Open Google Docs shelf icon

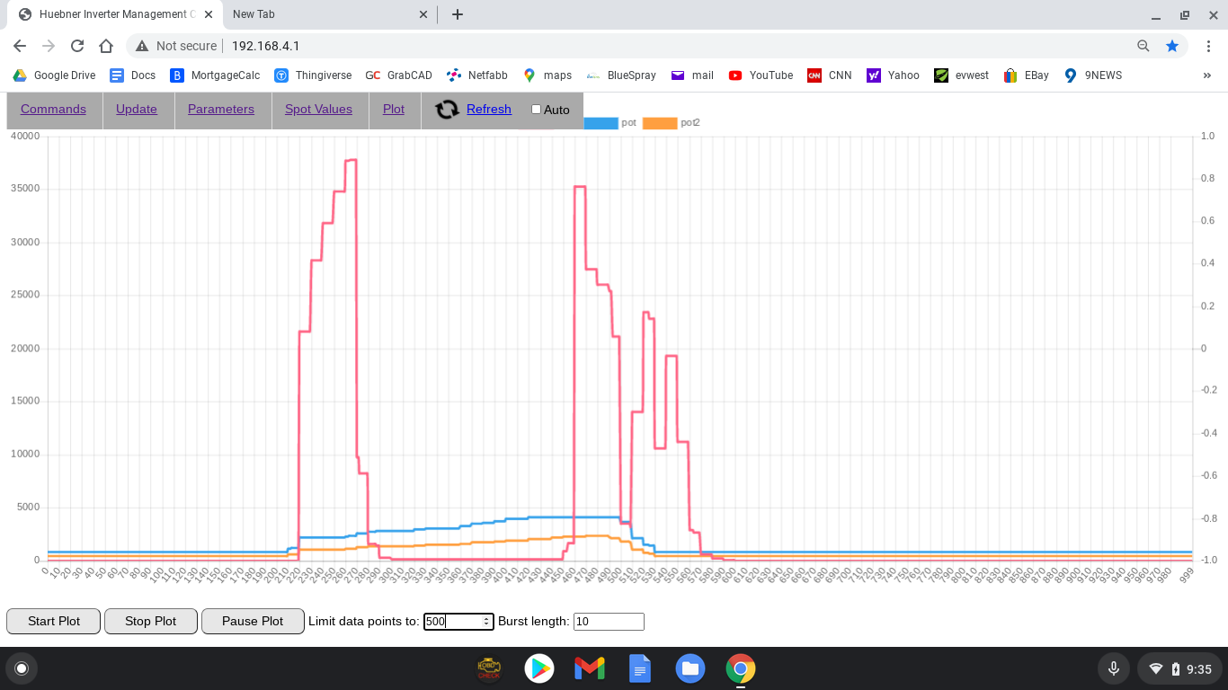point(639,668)
